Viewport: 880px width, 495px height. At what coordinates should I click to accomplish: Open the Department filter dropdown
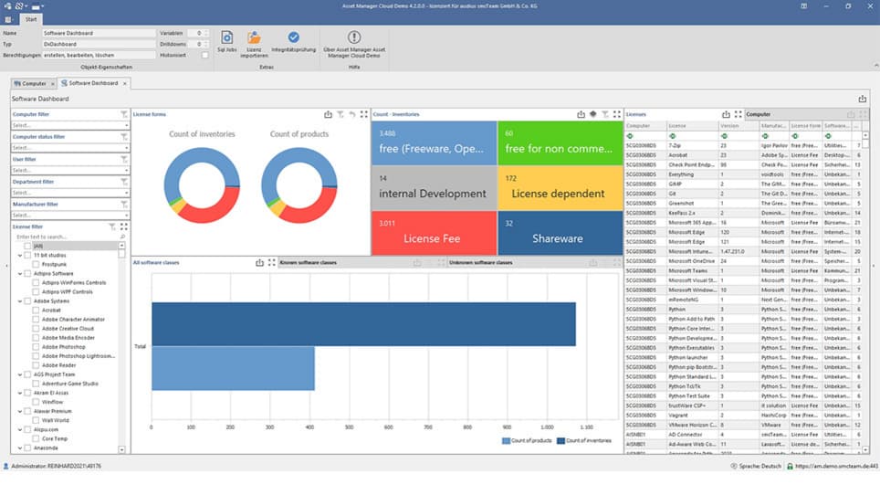[127, 193]
